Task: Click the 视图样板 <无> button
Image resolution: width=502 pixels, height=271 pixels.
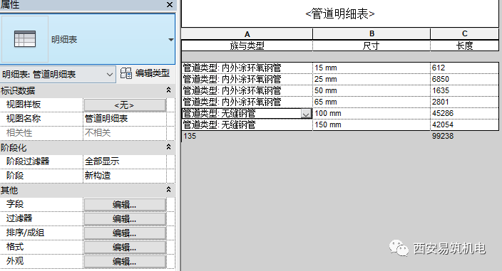Action: [125, 105]
